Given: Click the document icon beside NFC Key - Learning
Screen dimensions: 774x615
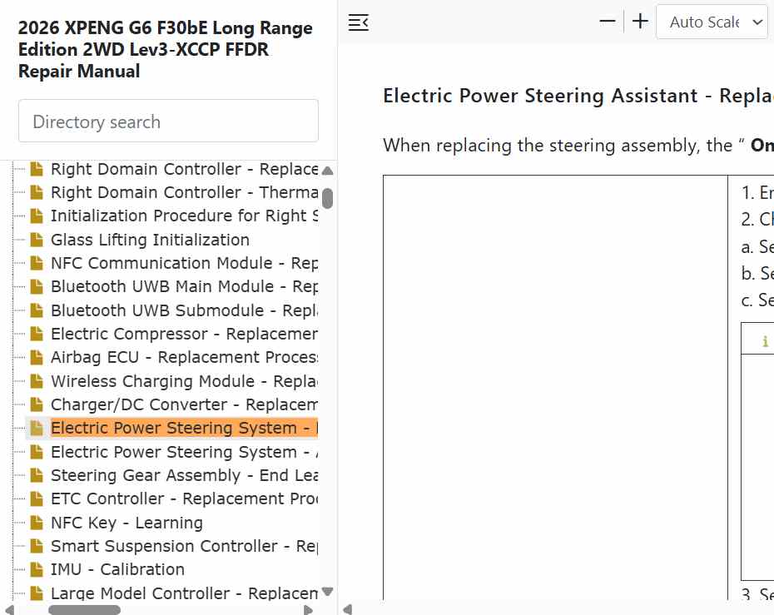Looking at the screenshot, I should click(x=37, y=522).
